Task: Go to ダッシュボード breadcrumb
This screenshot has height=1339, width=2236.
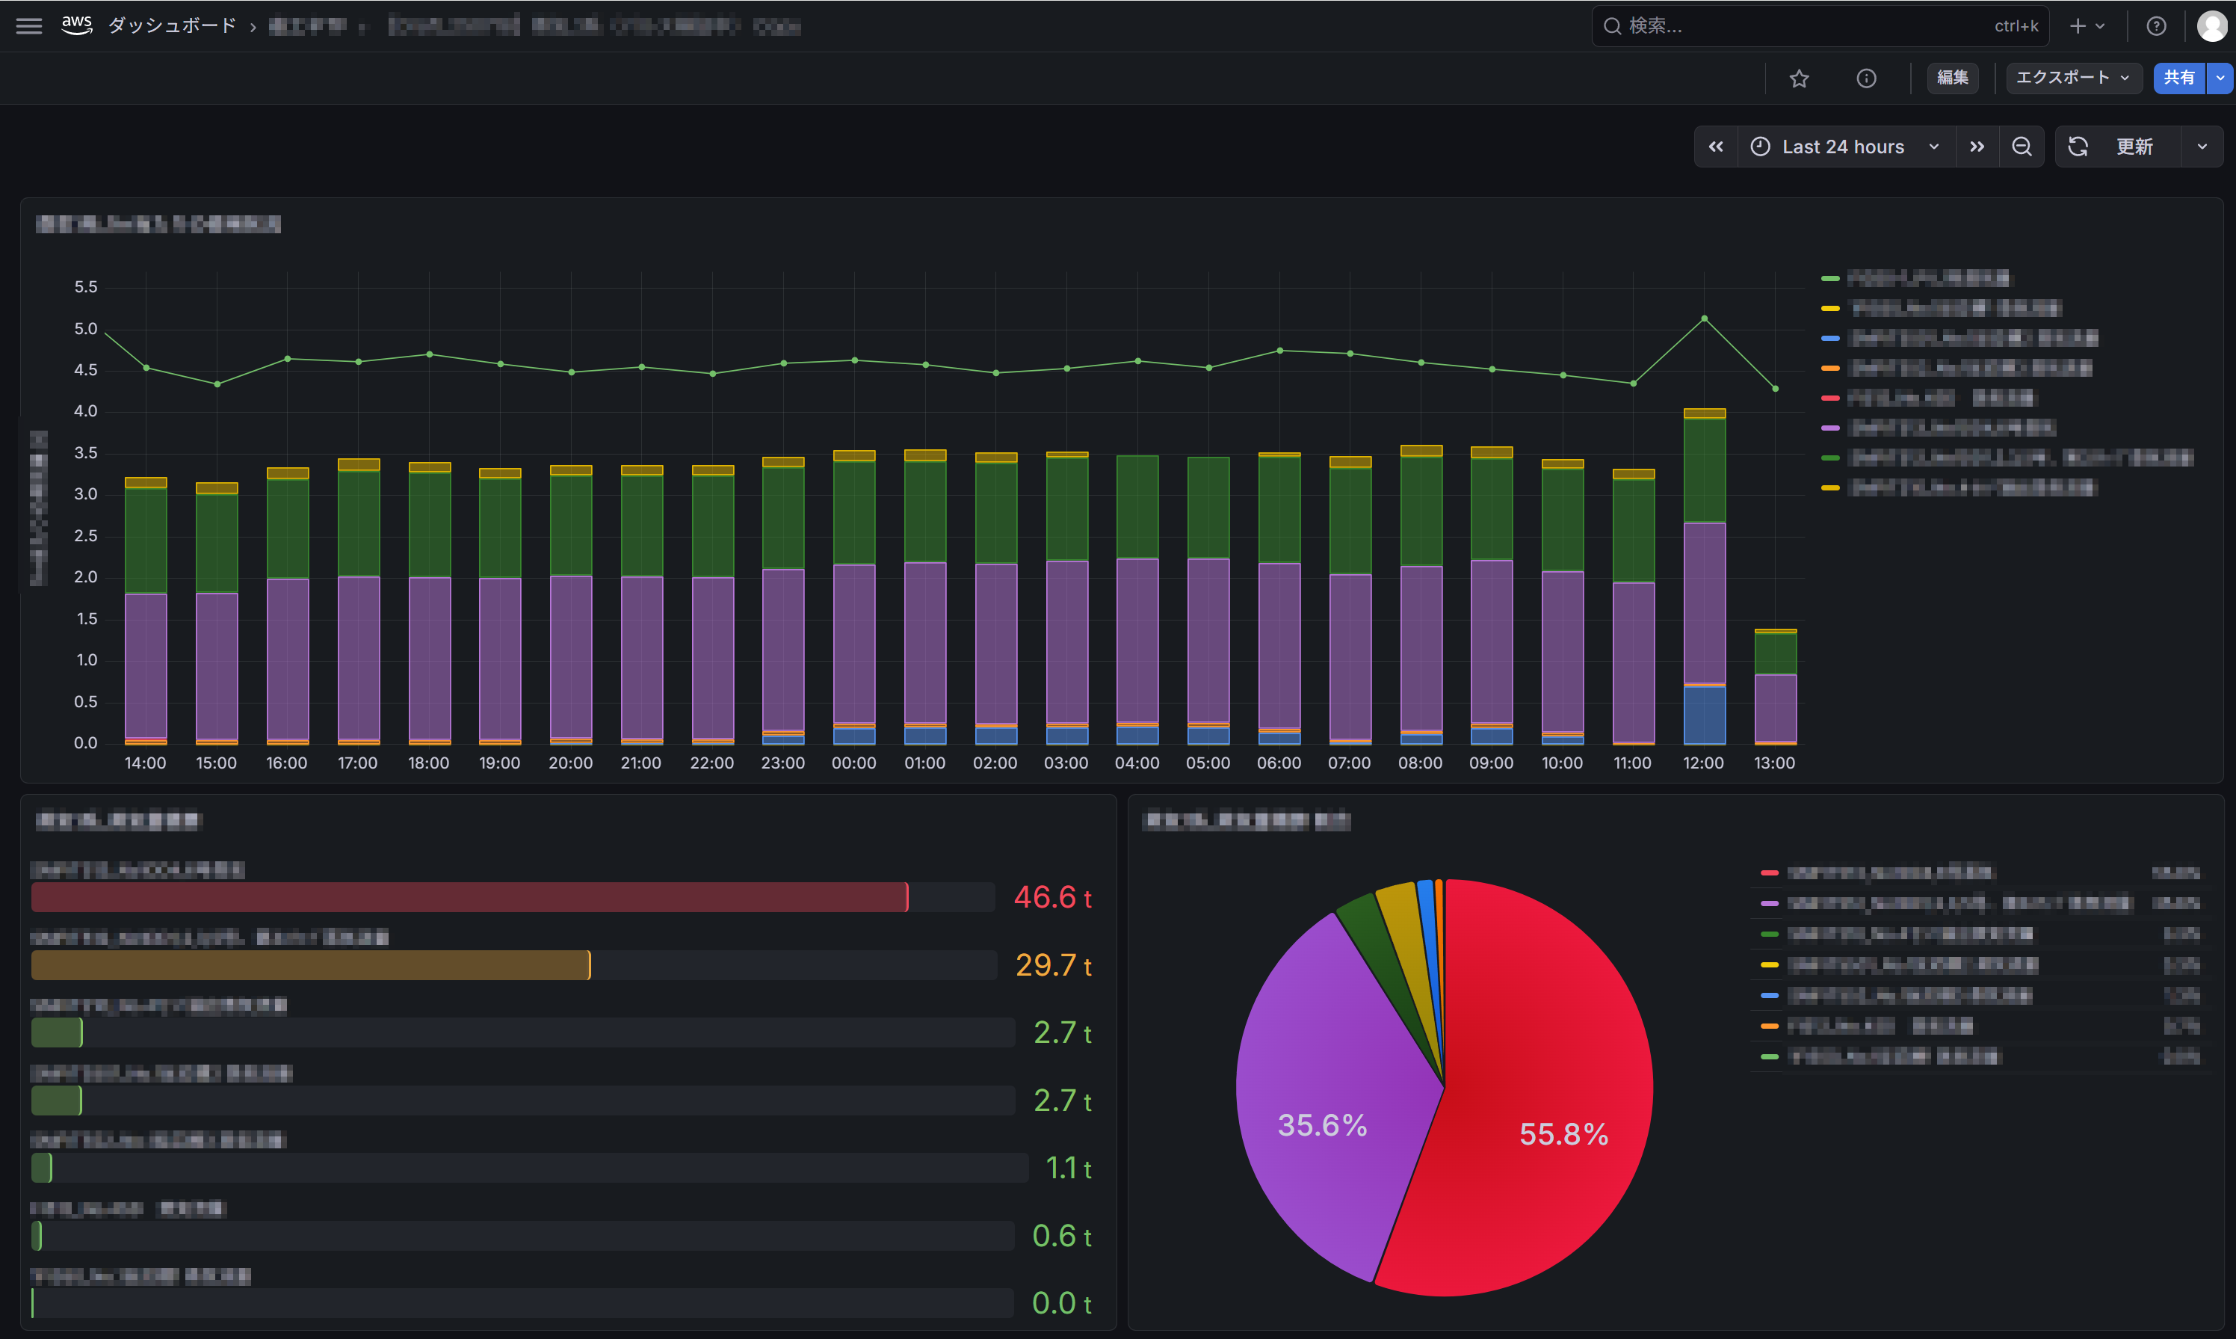Action: pos(171,26)
